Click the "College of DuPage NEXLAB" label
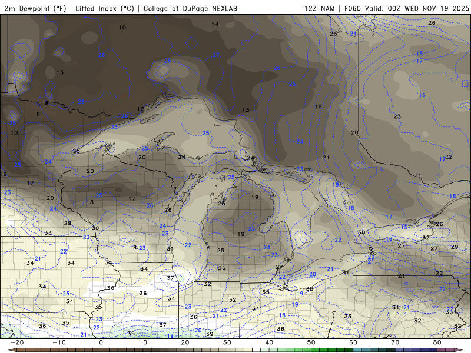The width and height of the screenshot is (471, 353). [190, 8]
